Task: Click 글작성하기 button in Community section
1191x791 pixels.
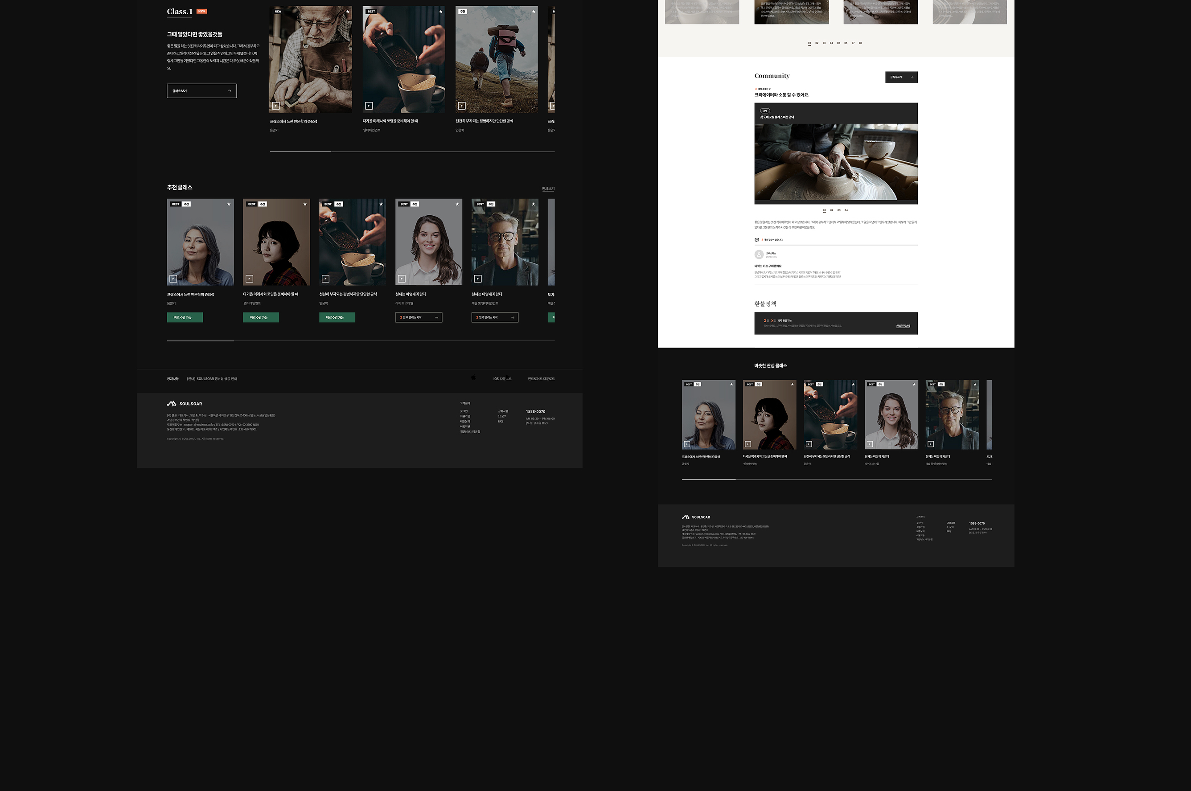Action: coord(901,77)
